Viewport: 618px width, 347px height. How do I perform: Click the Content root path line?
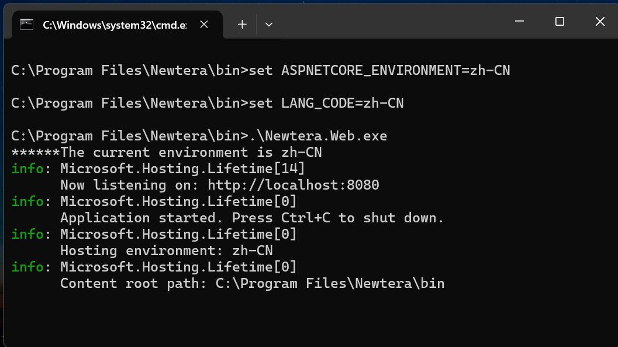252,283
